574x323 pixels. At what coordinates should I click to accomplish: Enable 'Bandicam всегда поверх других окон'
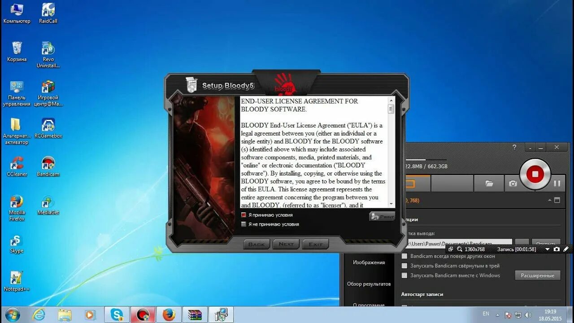(x=404, y=256)
